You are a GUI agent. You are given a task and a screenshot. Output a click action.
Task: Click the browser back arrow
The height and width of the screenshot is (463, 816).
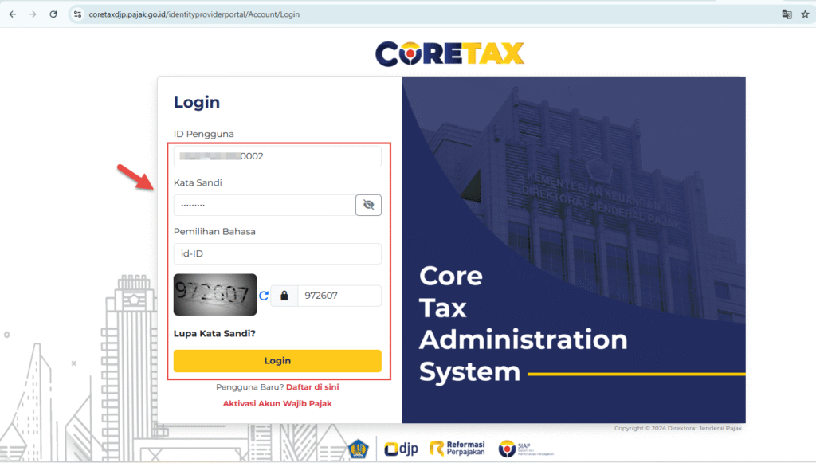pyautogui.click(x=13, y=14)
